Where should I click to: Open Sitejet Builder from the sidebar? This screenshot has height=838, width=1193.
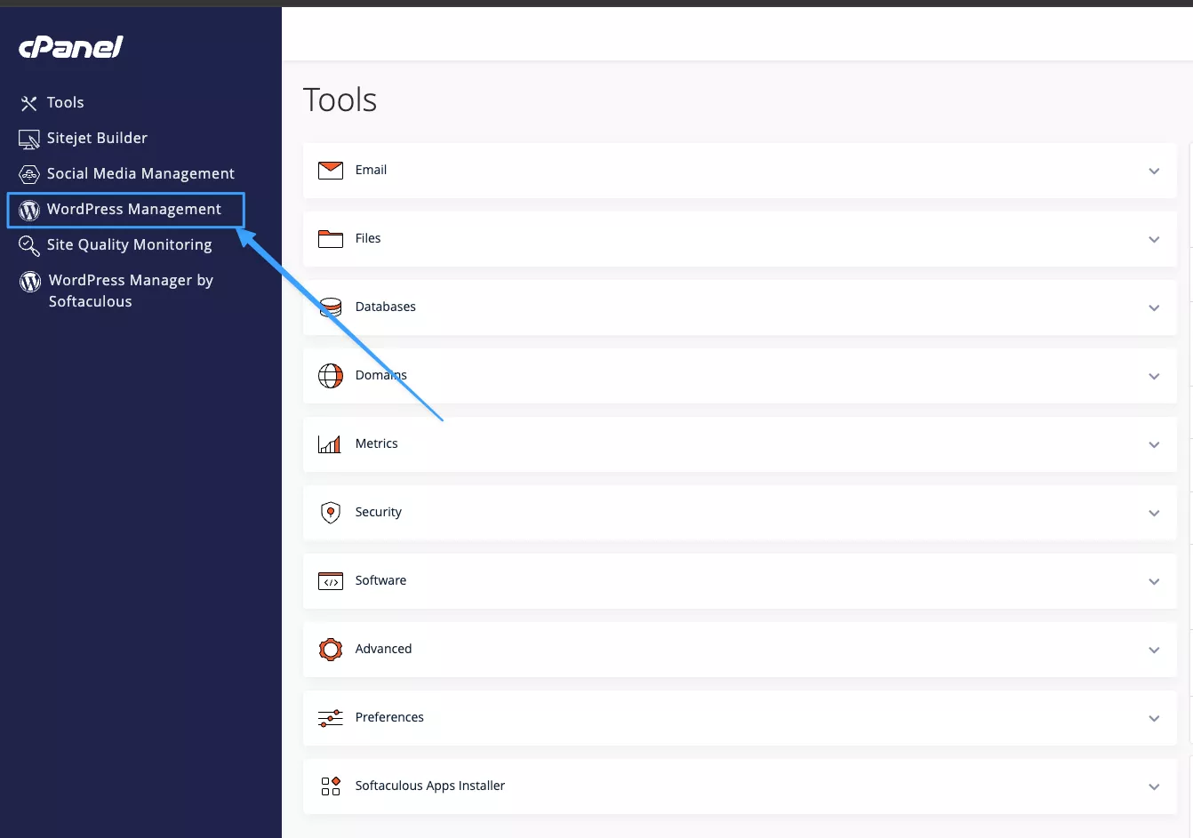pyautogui.click(x=97, y=138)
